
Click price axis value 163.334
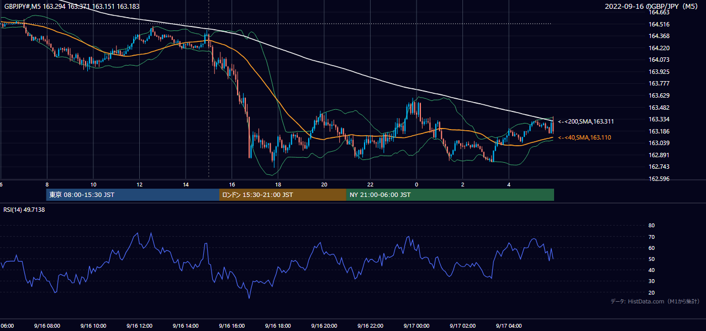(x=659, y=119)
